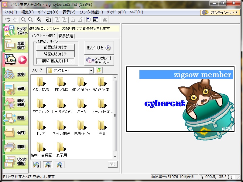Switch to medium thumbnail size M
243x182 pixels.
[48, 165]
